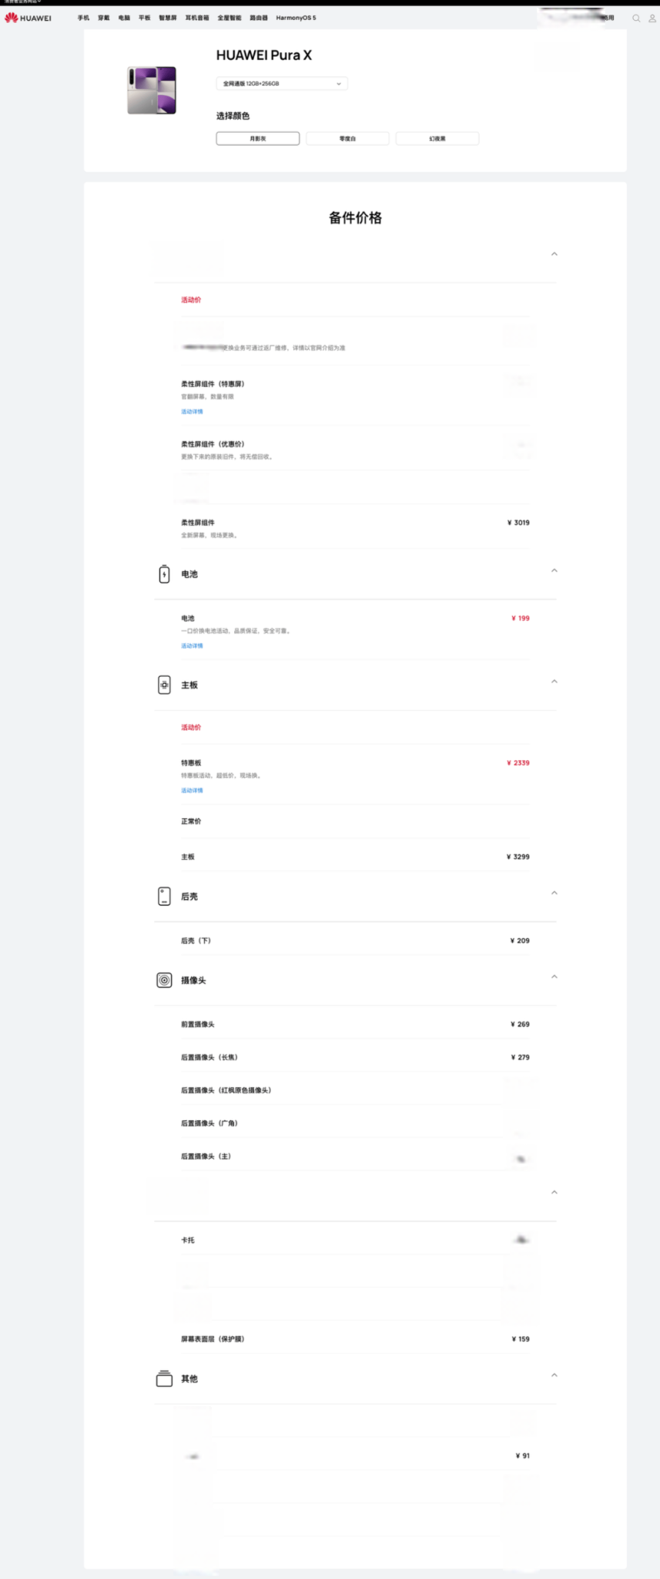The image size is (660, 1579).
Task: Collapse the 主板 section chevron
Action: click(554, 682)
